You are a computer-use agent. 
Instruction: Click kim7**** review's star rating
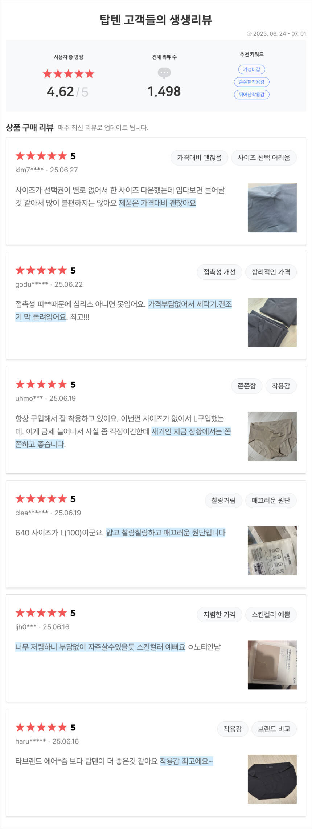click(x=41, y=156)
